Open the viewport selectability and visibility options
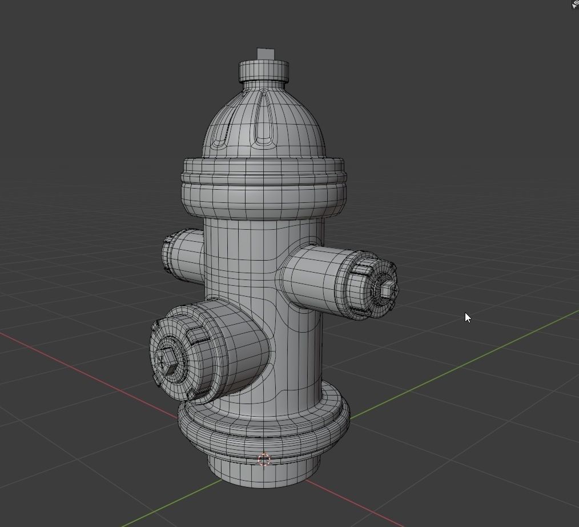 [576, 3]
